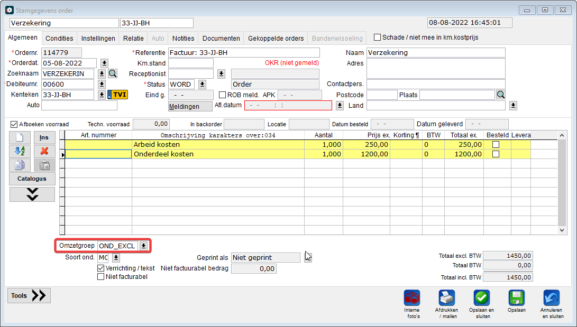Switch to Instellingen tab

click(x=98, y=38)
